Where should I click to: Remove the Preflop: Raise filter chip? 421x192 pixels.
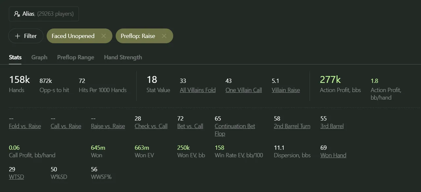pyautogui.click(x=164, y=36)
